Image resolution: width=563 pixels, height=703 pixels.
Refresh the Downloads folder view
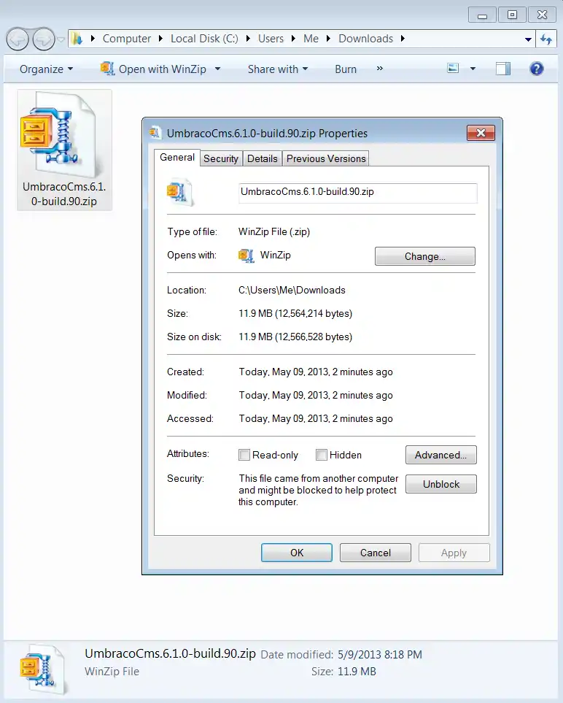click(545, 39)
